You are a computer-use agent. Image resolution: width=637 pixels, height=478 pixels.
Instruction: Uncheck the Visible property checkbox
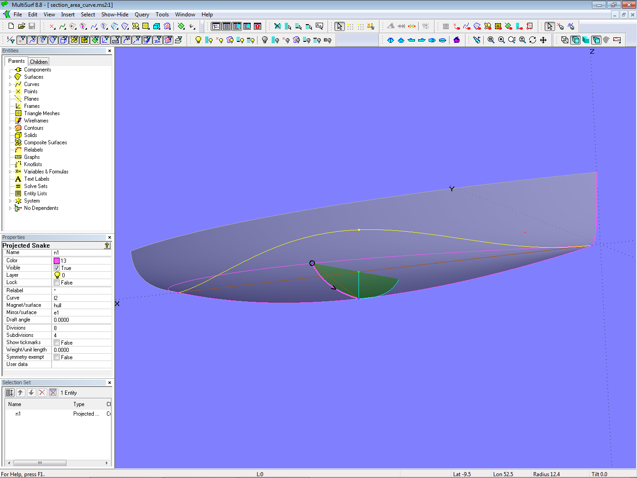tap(57, 268)
